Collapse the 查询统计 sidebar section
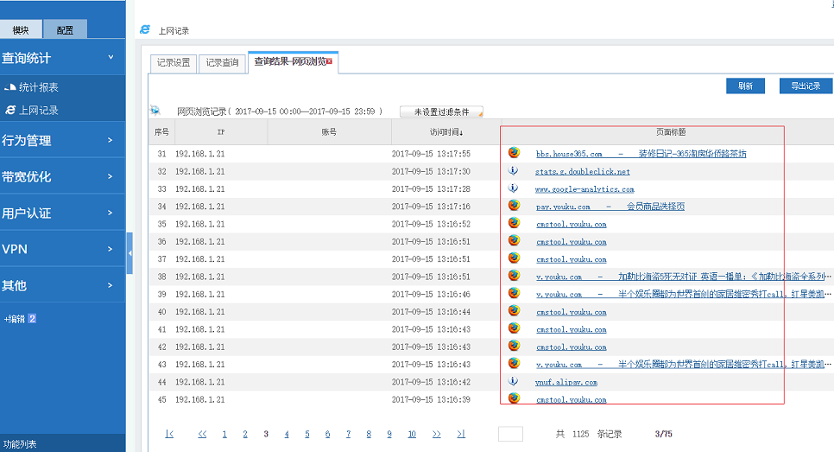 click(111, 58)
